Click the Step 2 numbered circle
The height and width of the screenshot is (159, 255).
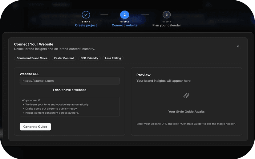coord(124,15)
